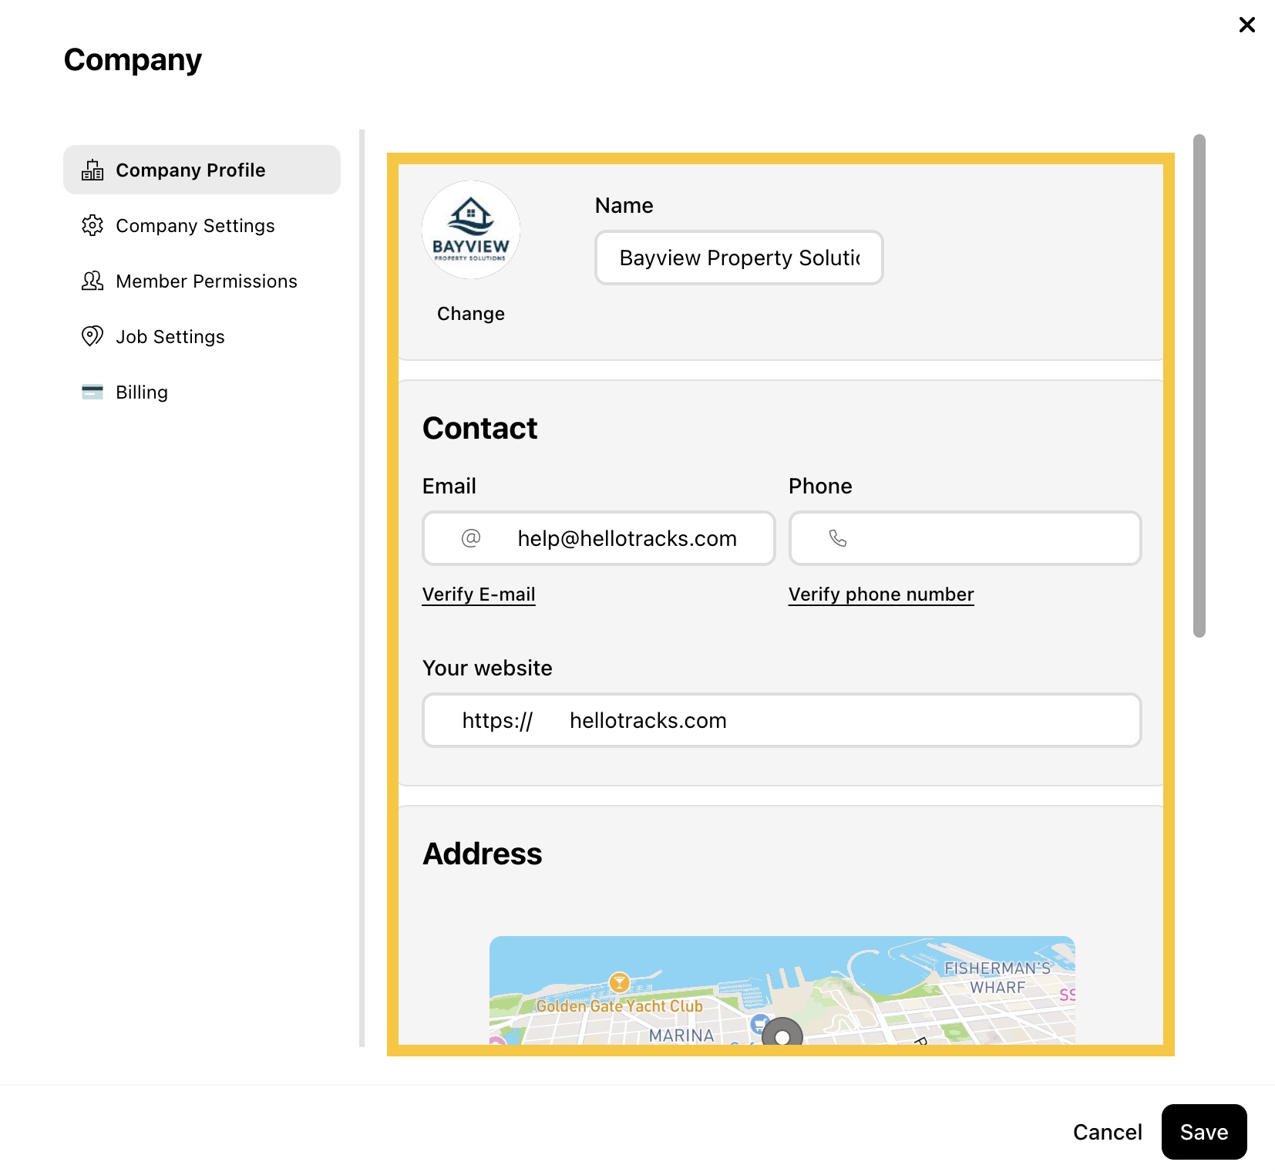The height and width of the screenshot is (1172, 1275).
Task: Click the Company Settings gear icon
Action: coord(93,225)
